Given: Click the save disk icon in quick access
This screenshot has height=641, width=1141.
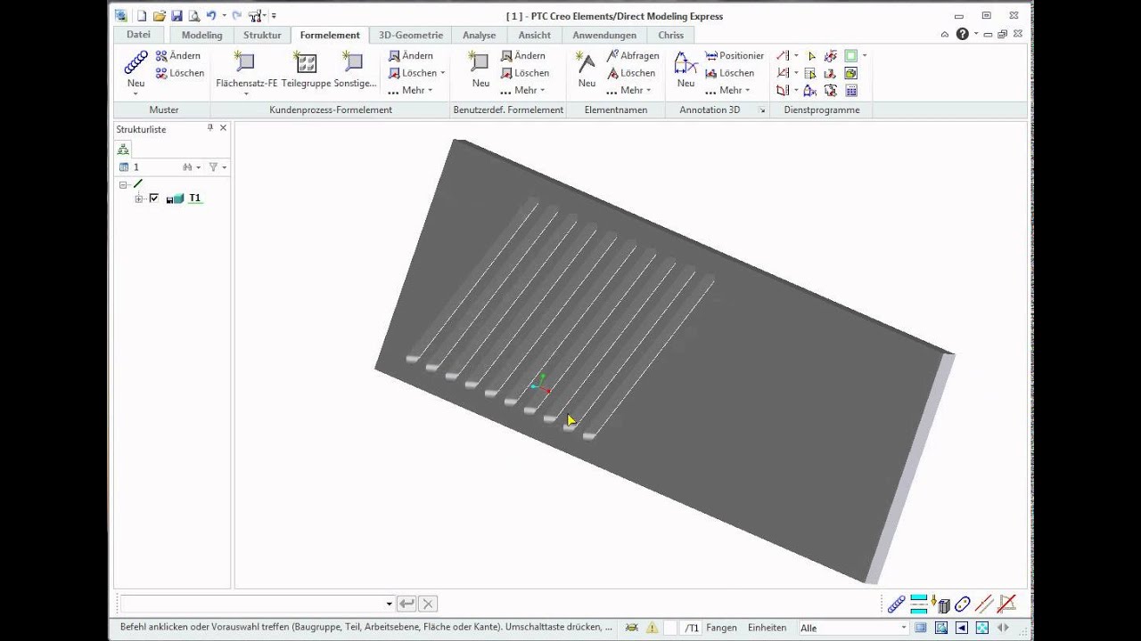Looking at the screenshot, I should point(176,15).
